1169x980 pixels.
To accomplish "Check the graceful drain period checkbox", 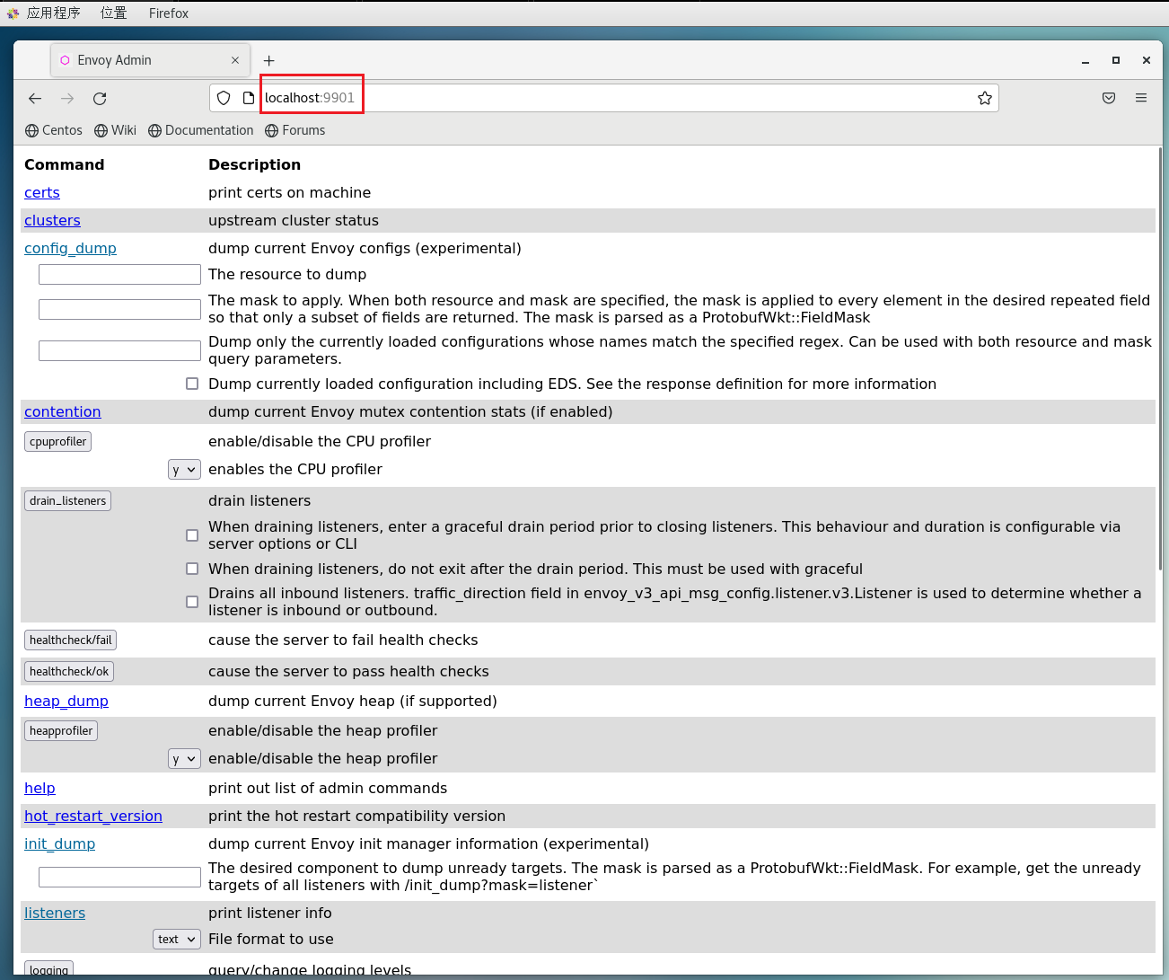I will click(192, 535).
